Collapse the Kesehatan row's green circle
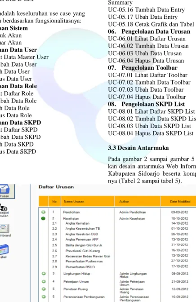The image size is (196, 302). coord(43,218)
